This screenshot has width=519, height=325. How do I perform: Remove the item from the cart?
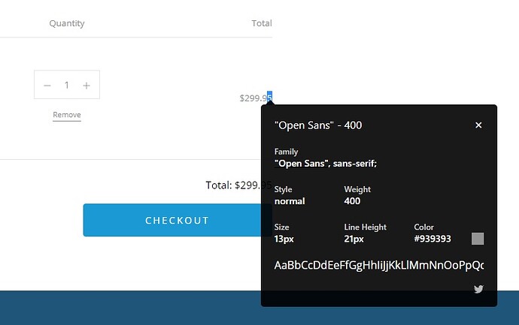(67, 115)
